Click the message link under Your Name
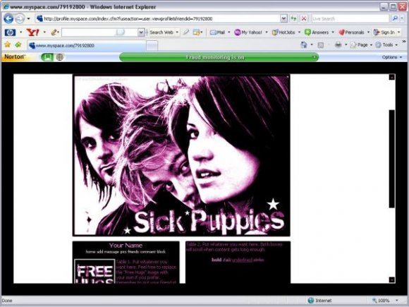 111,252
